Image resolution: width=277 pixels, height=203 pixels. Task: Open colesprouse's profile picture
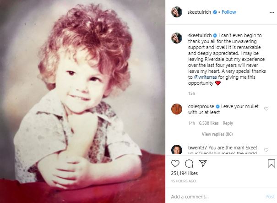pos(177,109)
